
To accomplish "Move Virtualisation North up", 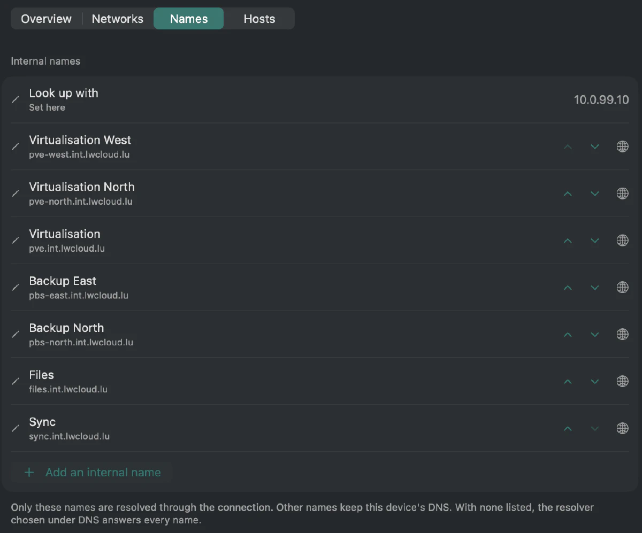I will (x=568, y=194).
